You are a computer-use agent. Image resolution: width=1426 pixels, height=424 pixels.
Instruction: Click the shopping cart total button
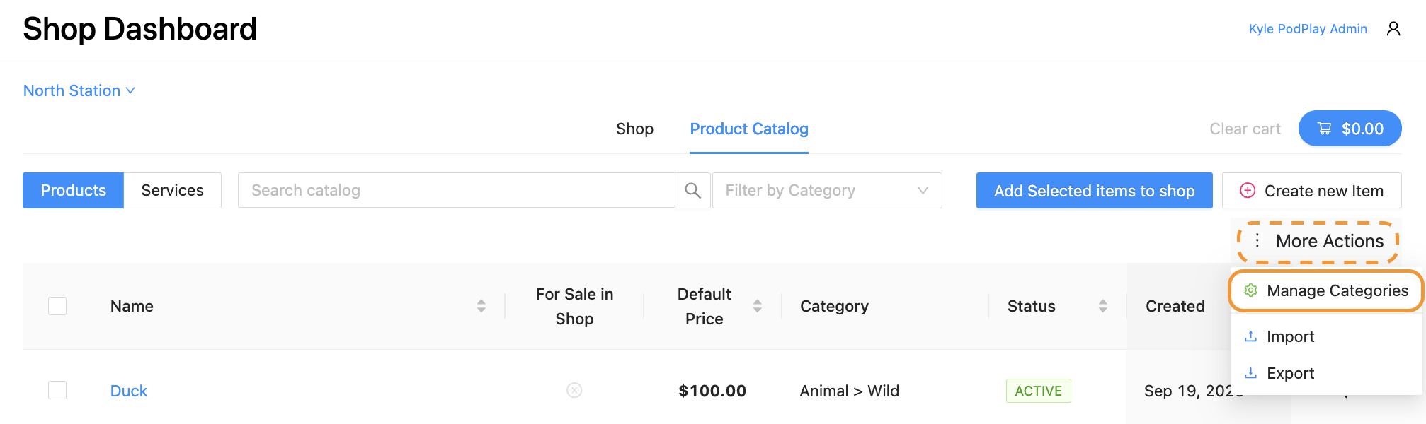click(1350, 129)
